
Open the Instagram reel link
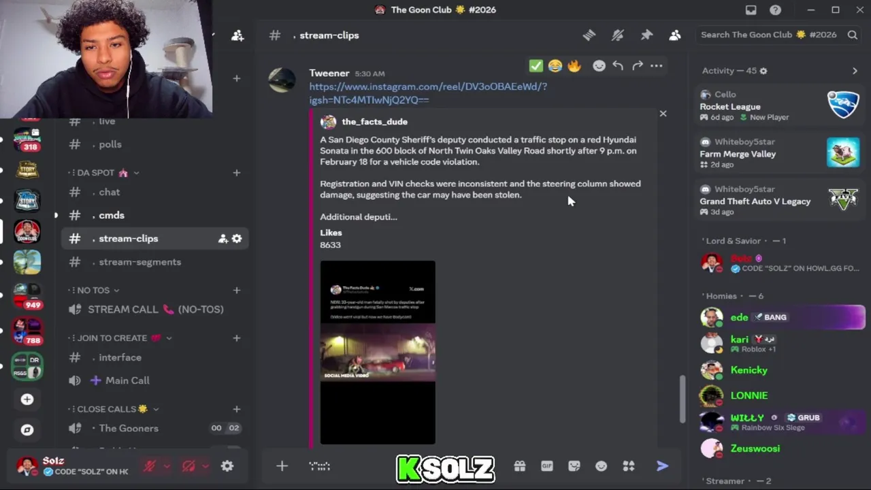tap(428, 93)
